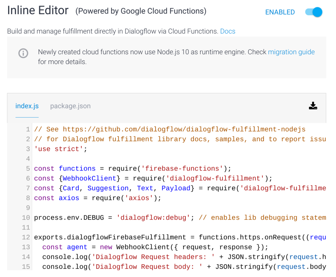Switch to the index.js tab
Image resolution: width=336 pixels, height=277 pixels.
27,106
